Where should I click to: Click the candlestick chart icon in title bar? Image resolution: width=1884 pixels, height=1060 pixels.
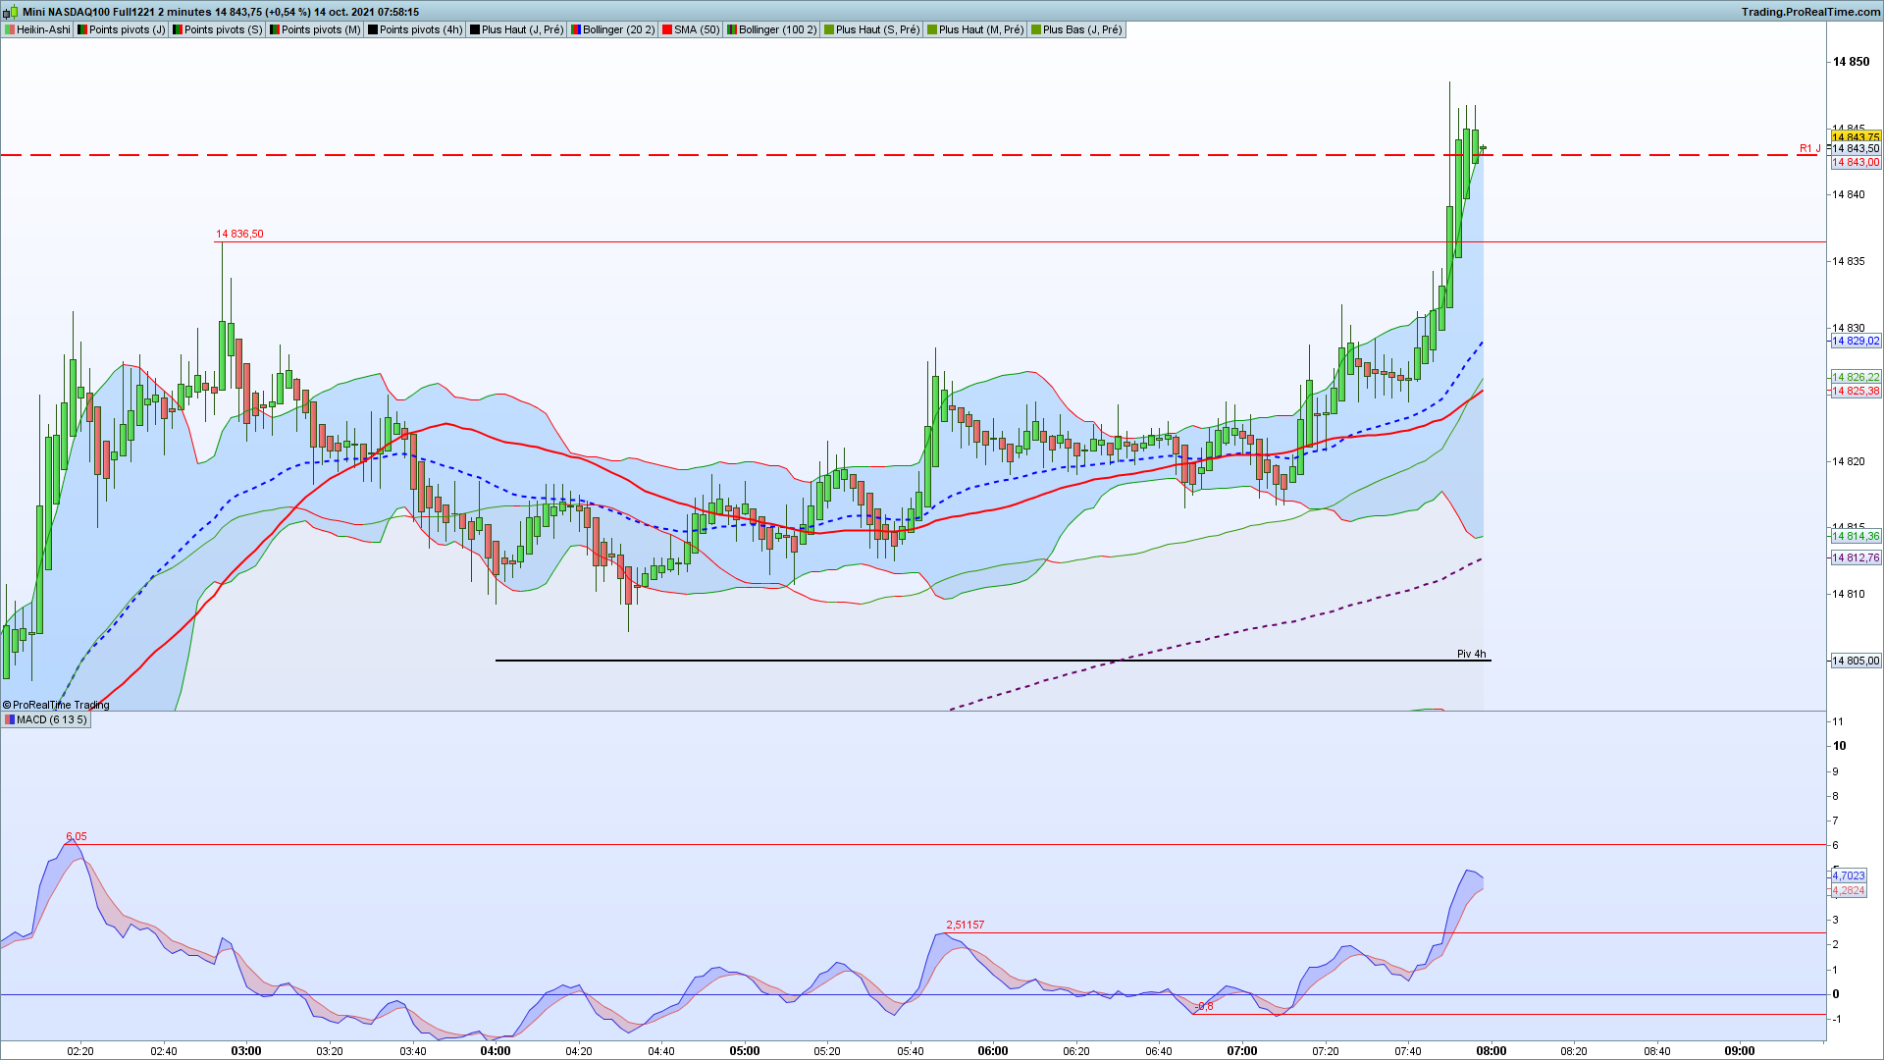[11, 12]
